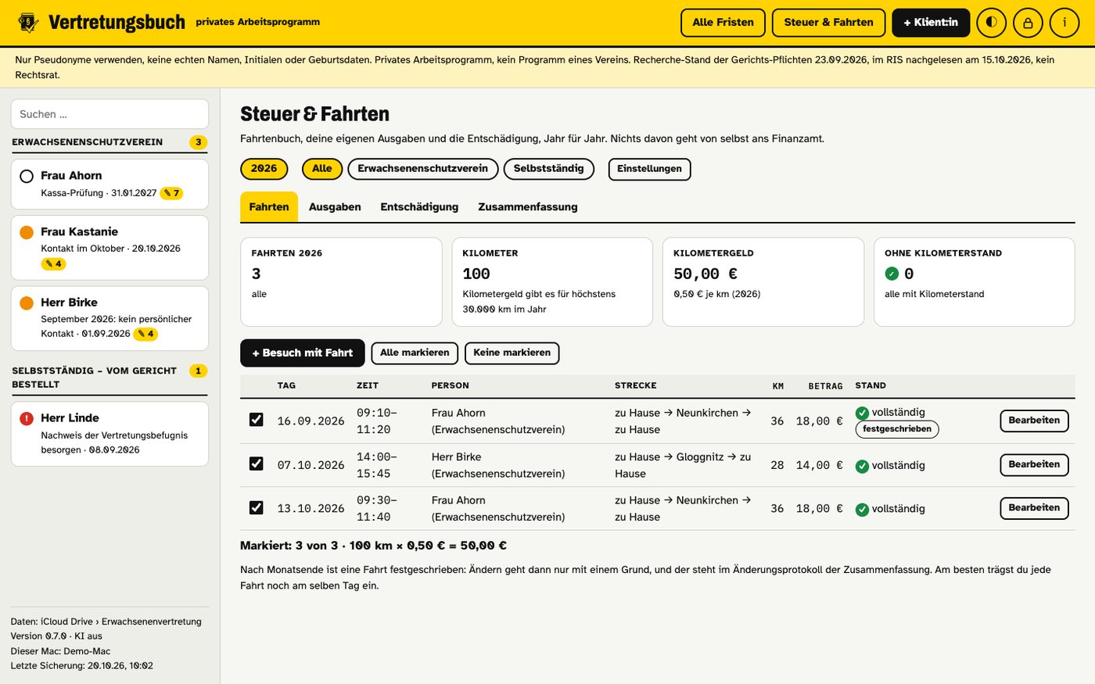The width and height of the screenshot is (1095, 684).
Task: Toggle the 2026 year filter chip
Action: [264, 169]
